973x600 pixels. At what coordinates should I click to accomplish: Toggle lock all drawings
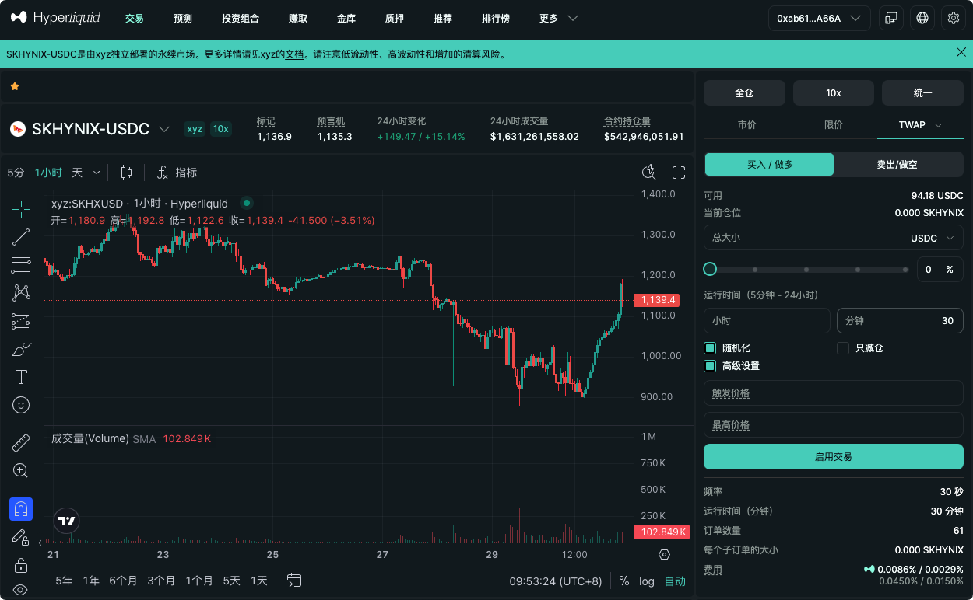pyautogui.click(x=21, y=565)
